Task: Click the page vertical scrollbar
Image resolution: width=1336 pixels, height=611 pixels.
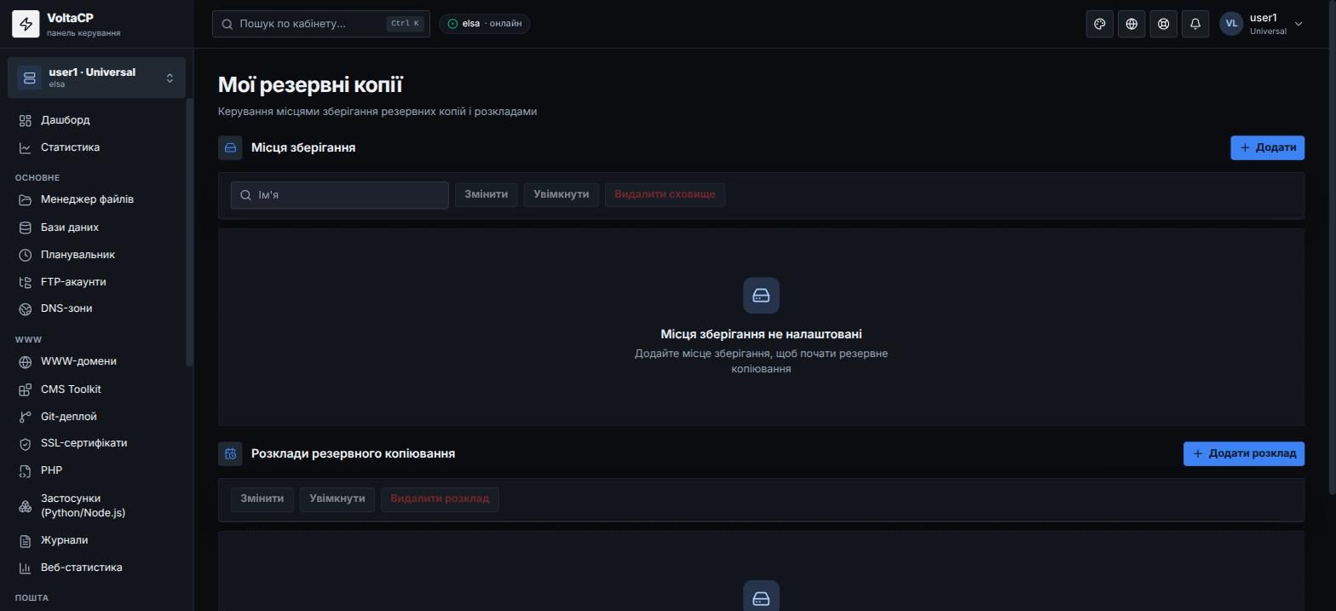Action: point(1333,247)
